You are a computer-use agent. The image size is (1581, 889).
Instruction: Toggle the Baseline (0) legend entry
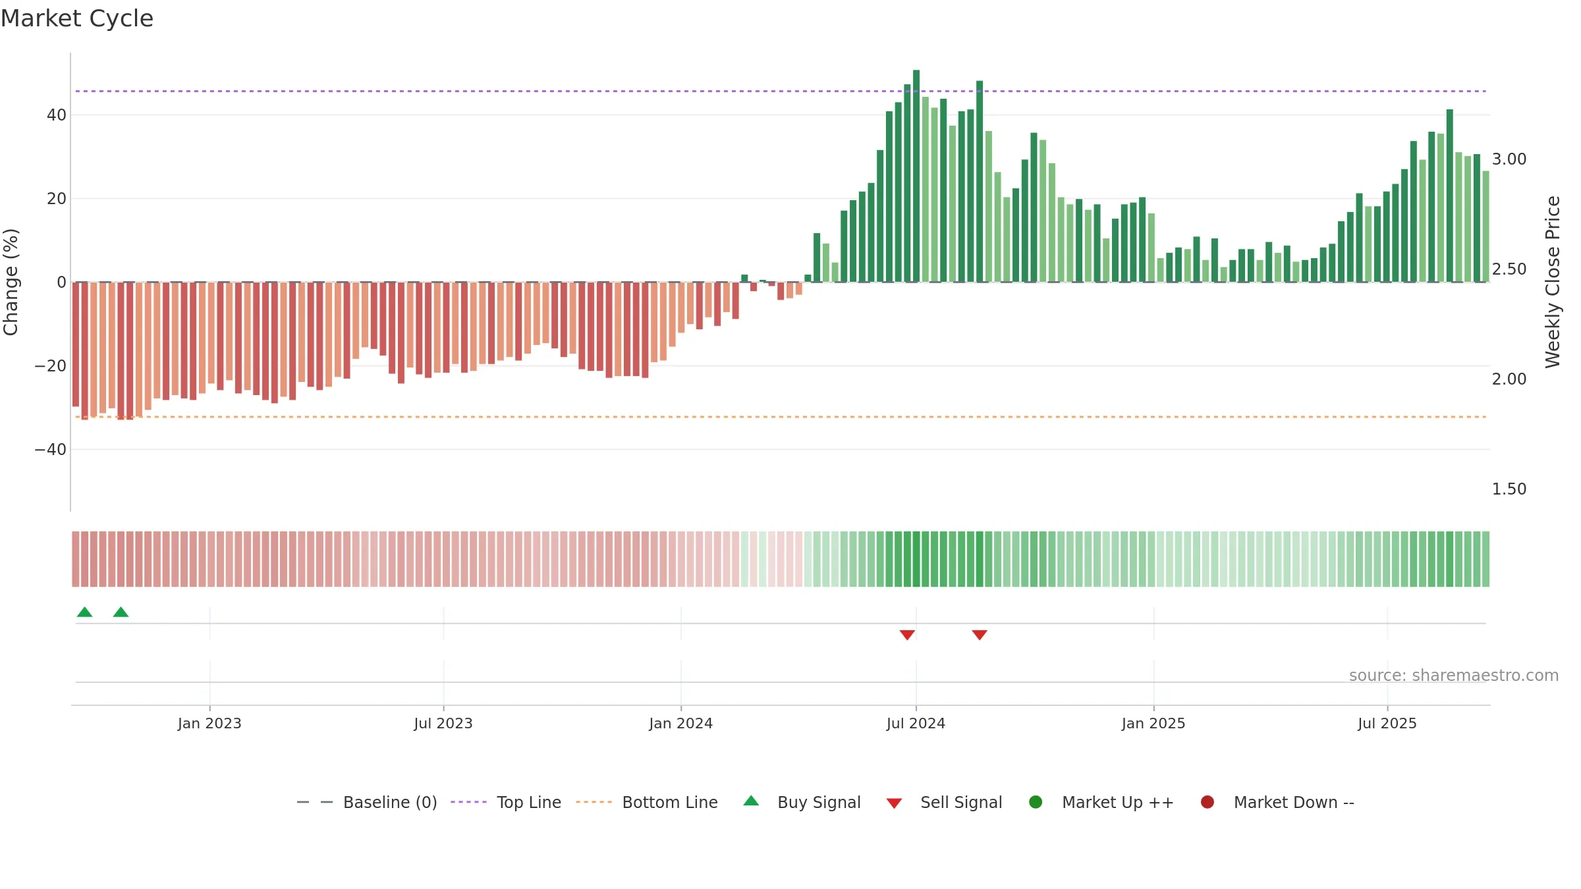click(367, 802)
